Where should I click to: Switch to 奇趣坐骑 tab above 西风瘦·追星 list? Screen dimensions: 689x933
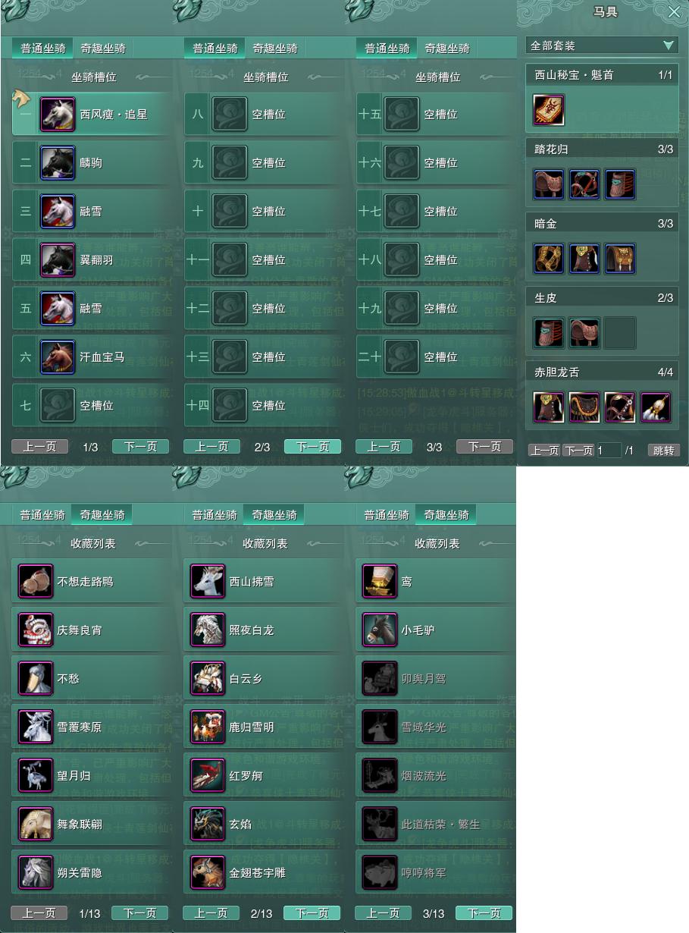(103, 49)
